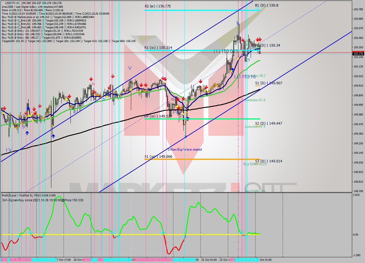The image size is (365, 263).
Task: Click the blue buy arrow below the black moving average
Action: tap(53, 136)
